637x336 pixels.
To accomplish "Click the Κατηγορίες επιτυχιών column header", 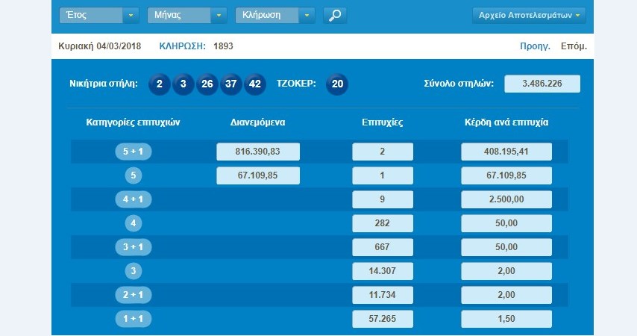I will click(x=133, y=122).
